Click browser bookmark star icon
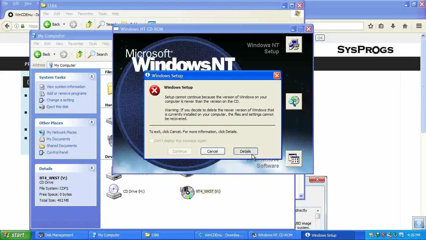 click(370, 26)
